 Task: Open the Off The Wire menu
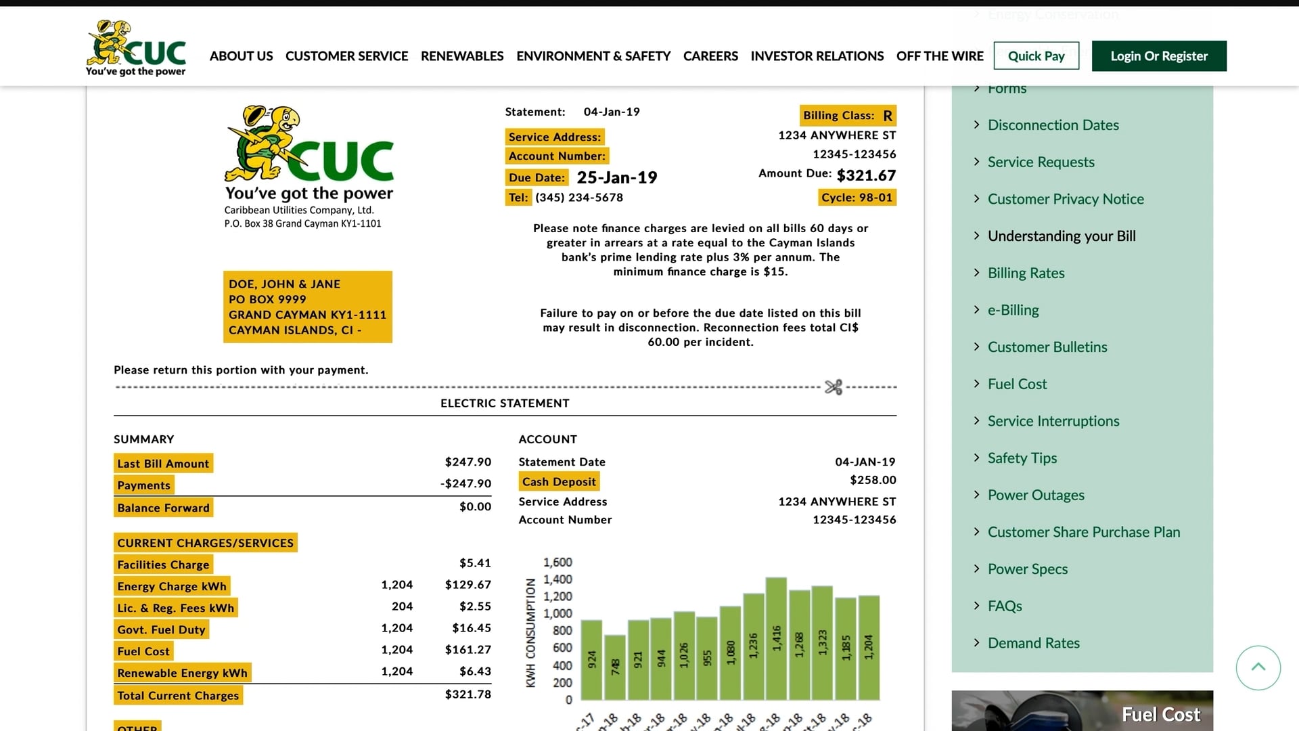tap(940, 56)
